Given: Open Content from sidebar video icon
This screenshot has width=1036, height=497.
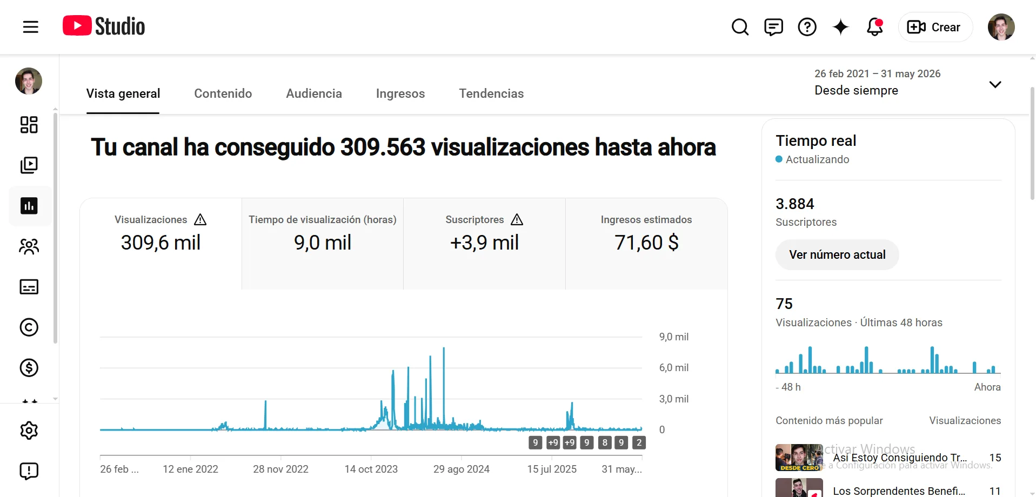Looking at the screenshot, I should pos(29,165).
